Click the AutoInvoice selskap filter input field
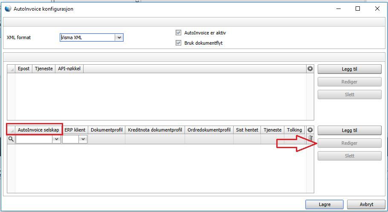The height and width of the screenshot is (212, 388). click(34, 139)
